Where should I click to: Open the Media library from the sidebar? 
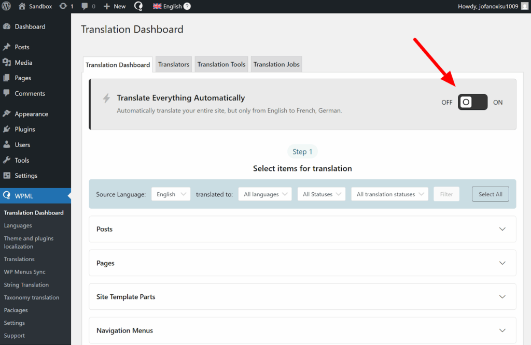pyautogui.click(x=24, y=62)
